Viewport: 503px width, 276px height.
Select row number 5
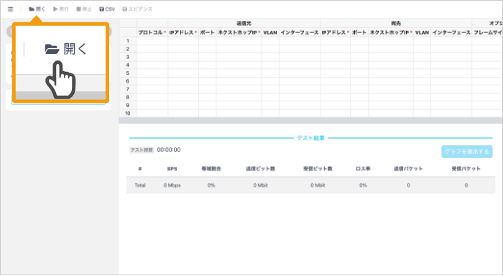coord(128,73)
